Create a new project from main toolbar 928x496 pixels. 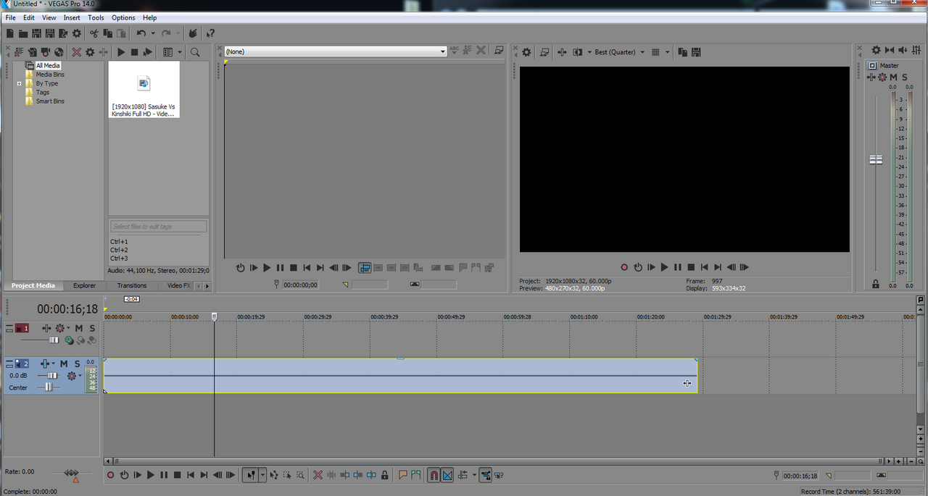tap(10, 33)
